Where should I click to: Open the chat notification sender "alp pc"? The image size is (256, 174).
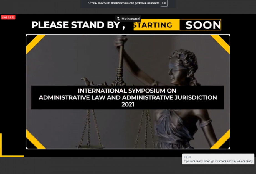187,157
